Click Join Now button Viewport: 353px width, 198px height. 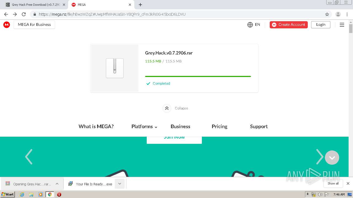174,140
